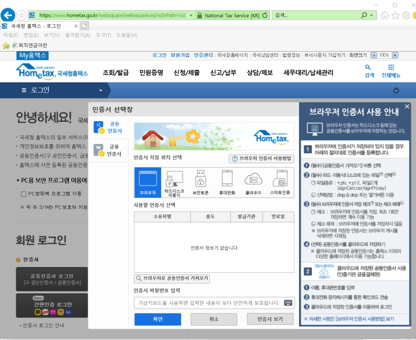Open the 즐겨찾기(A) menu
416x340 pixels.
(x=78, y=35)
